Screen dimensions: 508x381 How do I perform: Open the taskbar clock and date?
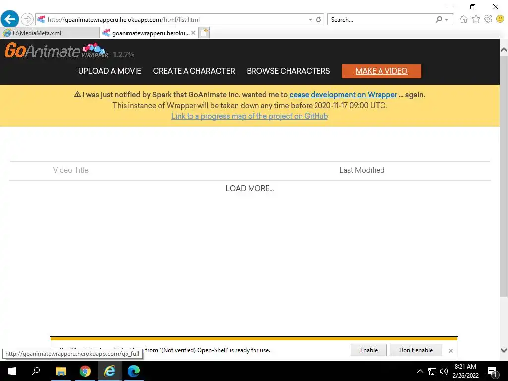click(465, 371)
